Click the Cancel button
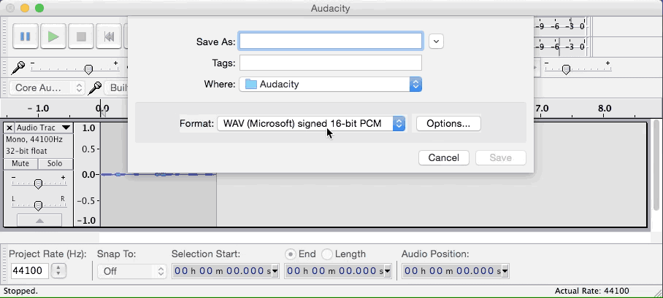The height and width of the screenshot is (298, 663). [x=443, y=158]
